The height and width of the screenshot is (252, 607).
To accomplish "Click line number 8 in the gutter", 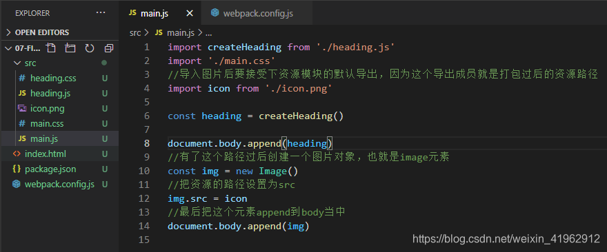I will (146, 143).
